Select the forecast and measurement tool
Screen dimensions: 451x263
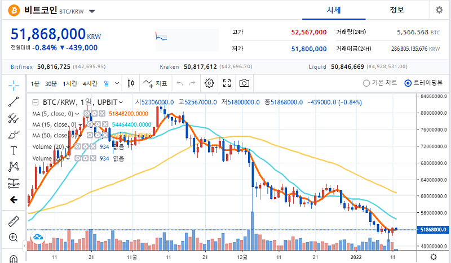(x=14, y=183)
